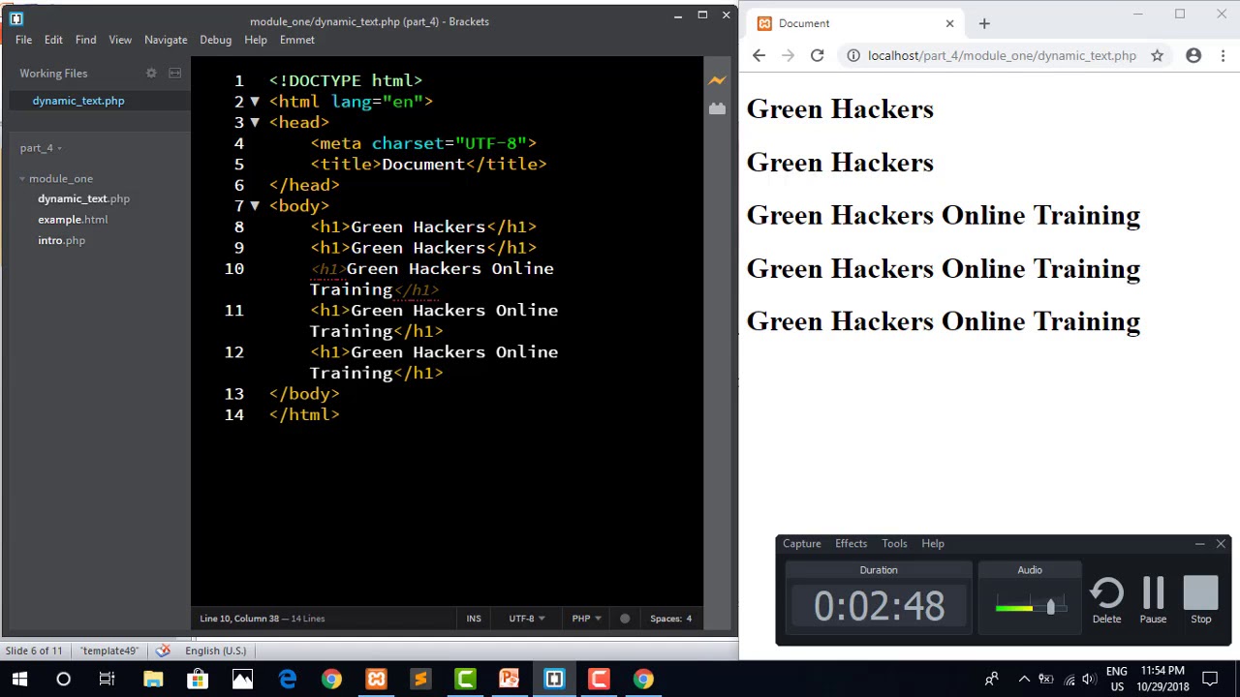
Task: Collapse the body tag fold at line 7
Action: (x=255, y=206)
